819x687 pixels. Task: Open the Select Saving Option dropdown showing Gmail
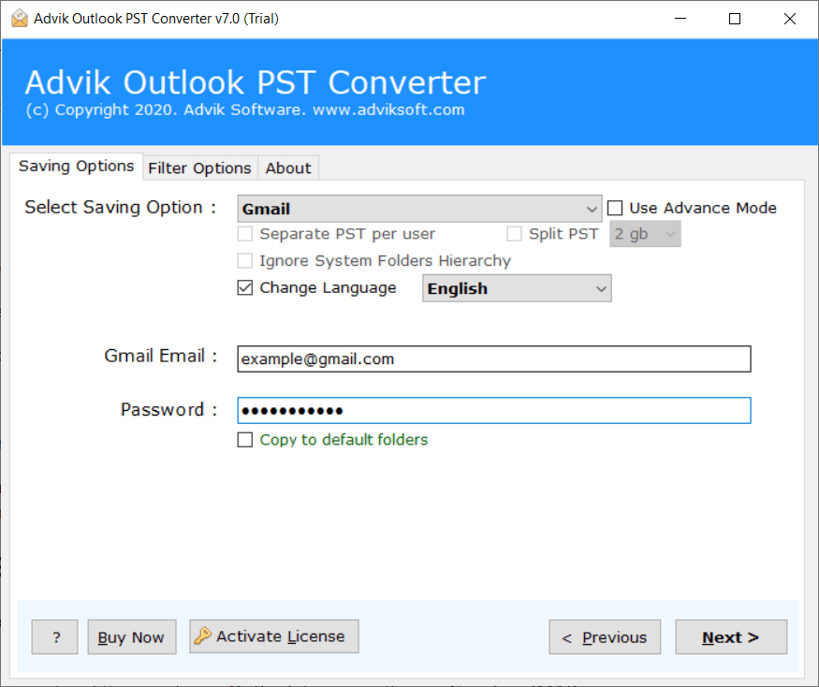coord(419,209)
